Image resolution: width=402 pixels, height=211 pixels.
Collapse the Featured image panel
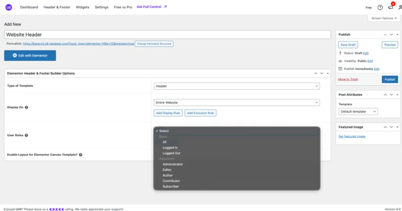[x=398, y=127]
